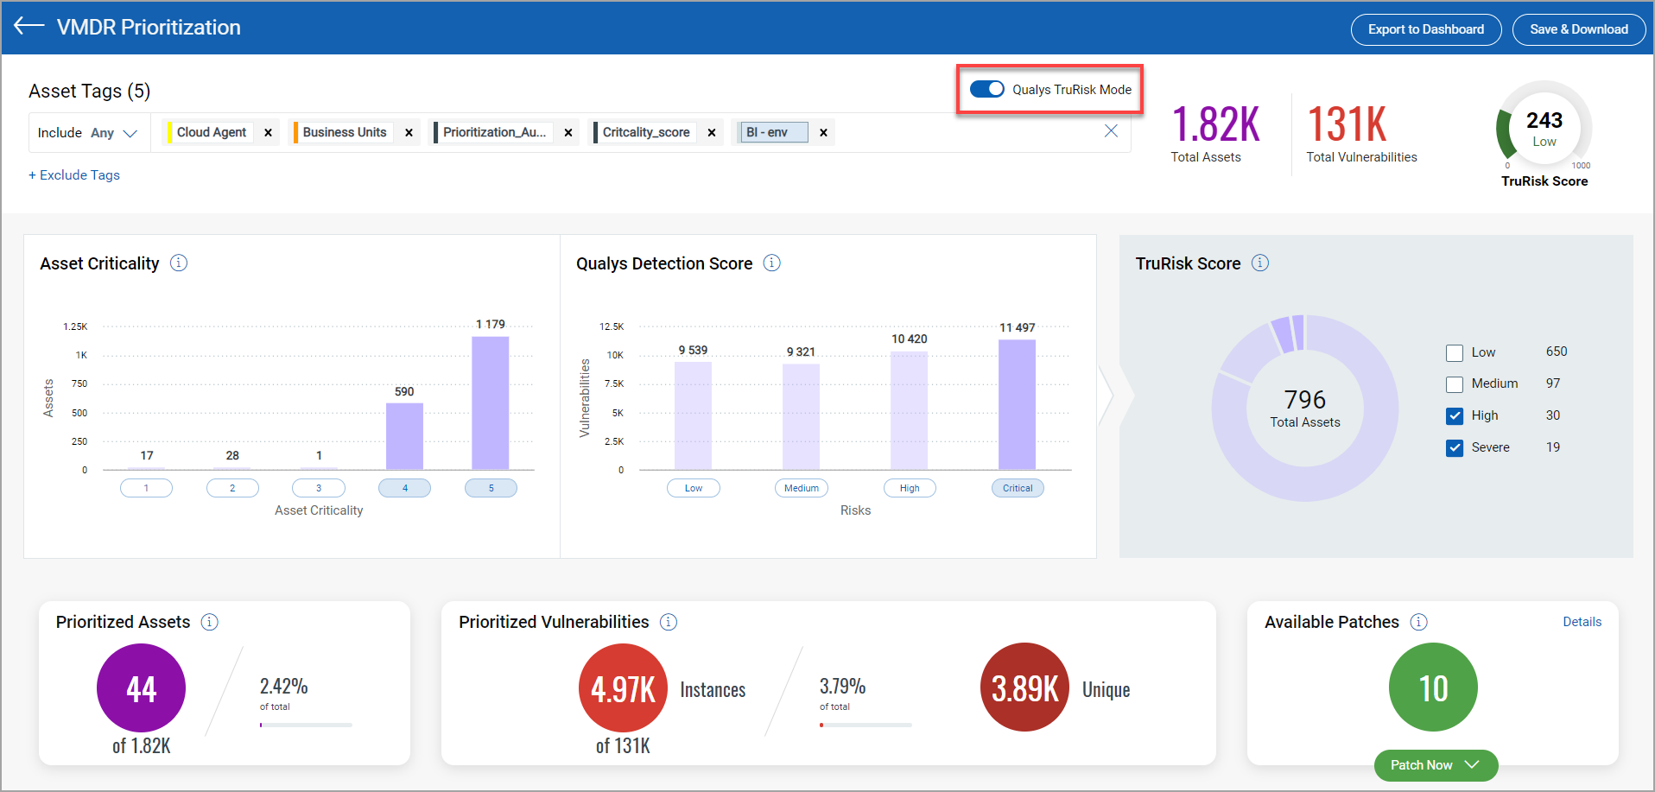This screenshot has width=1655, height=792.
Task: Click the 131K Total Vulnerabilities value
Action: click(1347, 125)
